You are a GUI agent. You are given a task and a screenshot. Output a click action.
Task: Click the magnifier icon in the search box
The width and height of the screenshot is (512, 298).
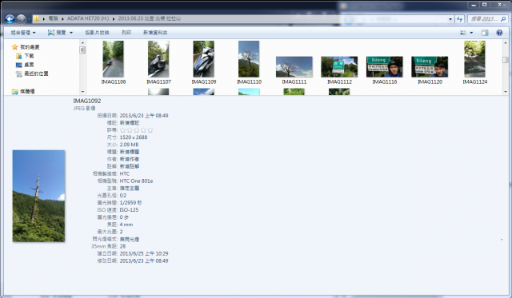(503, 19)
